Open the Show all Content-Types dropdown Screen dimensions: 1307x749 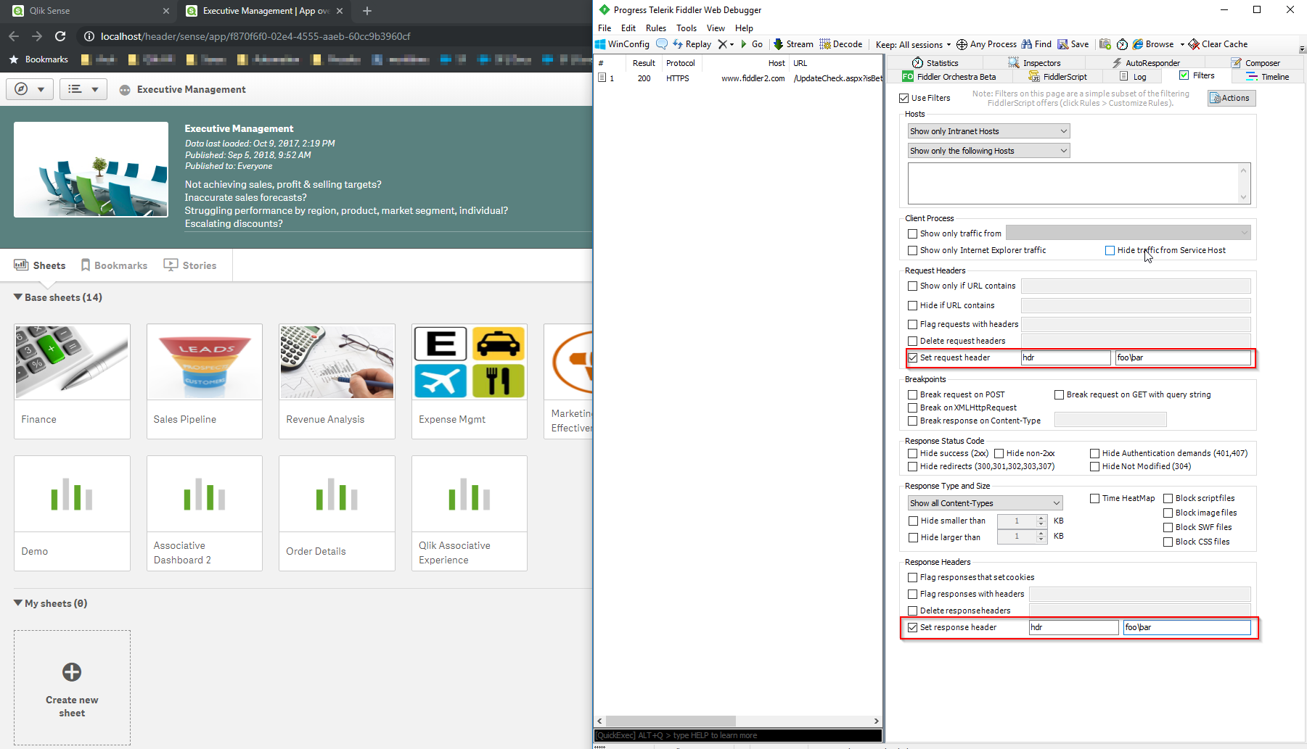pyautogui.click(x=985, y=503)
